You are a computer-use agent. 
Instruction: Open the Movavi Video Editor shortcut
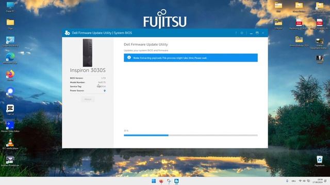10,127
